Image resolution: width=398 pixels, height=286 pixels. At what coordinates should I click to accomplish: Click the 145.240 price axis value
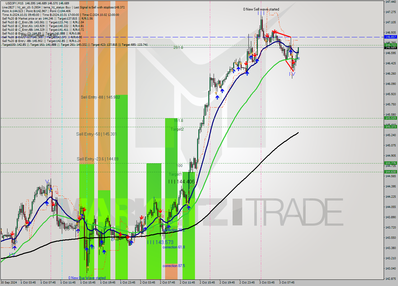tap(391, 135)
